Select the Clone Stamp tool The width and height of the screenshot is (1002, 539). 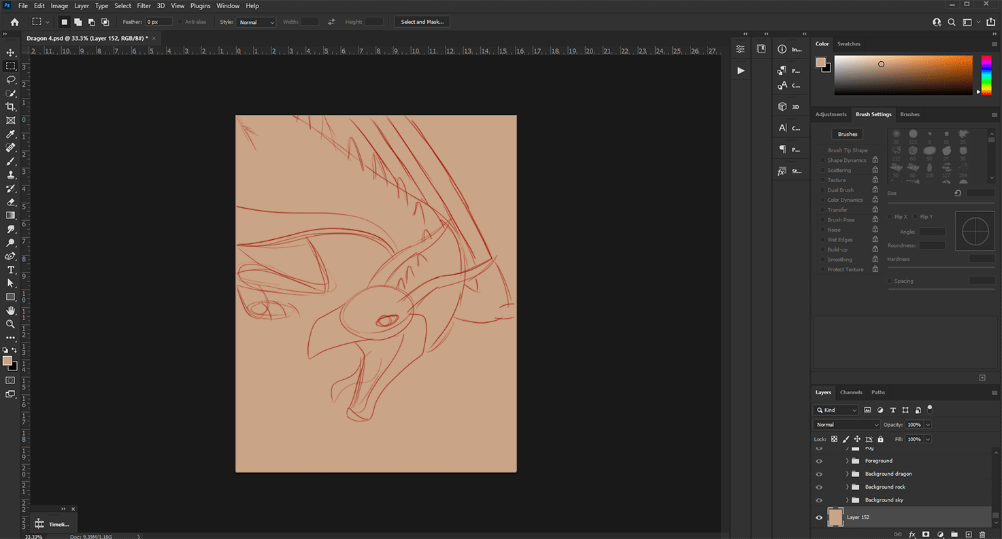tap(10, 175)
